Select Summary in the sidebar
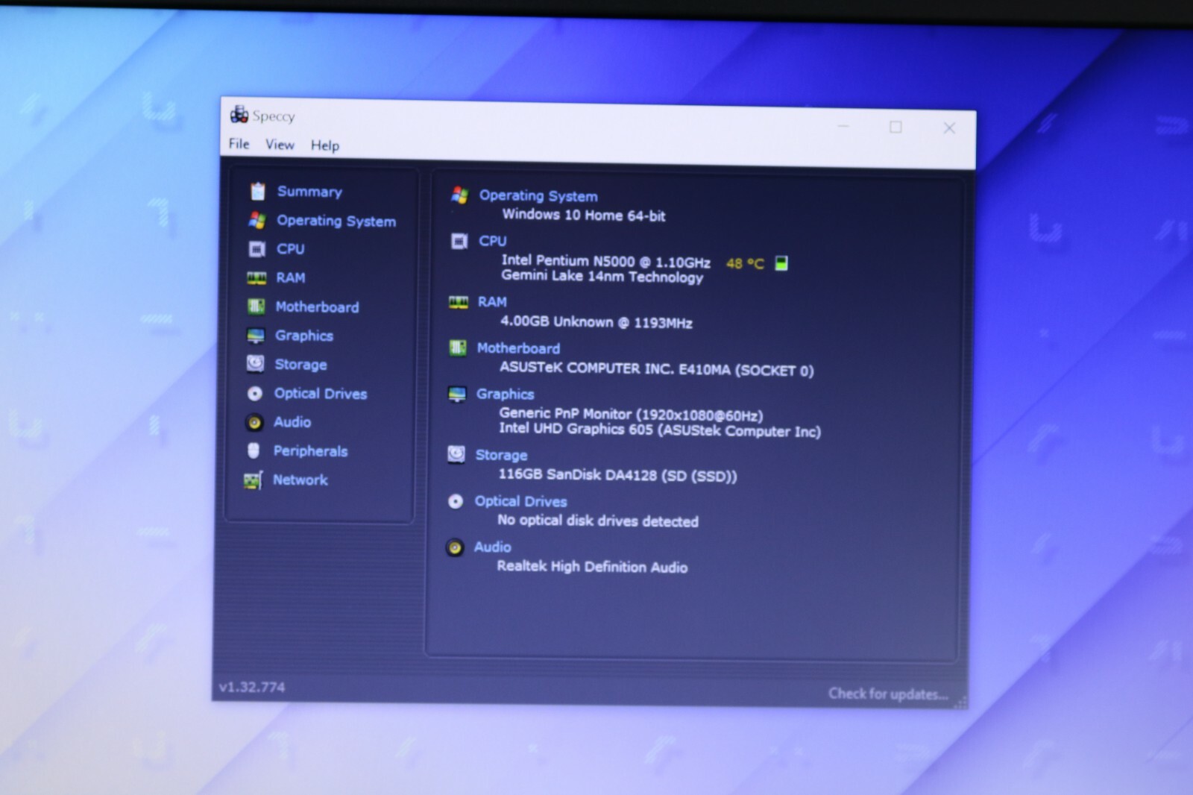Screen dimensions: 1193x795 click(309, 192)
